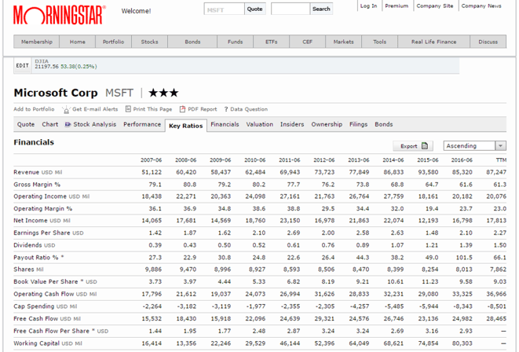This screenshot has width=519, height=352.
Task: Click the Morningstar logo
Action: click(x=60, y=15)
